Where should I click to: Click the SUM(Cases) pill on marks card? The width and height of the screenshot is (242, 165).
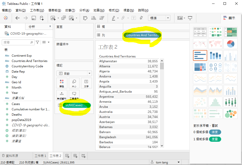tap(77, 105)
